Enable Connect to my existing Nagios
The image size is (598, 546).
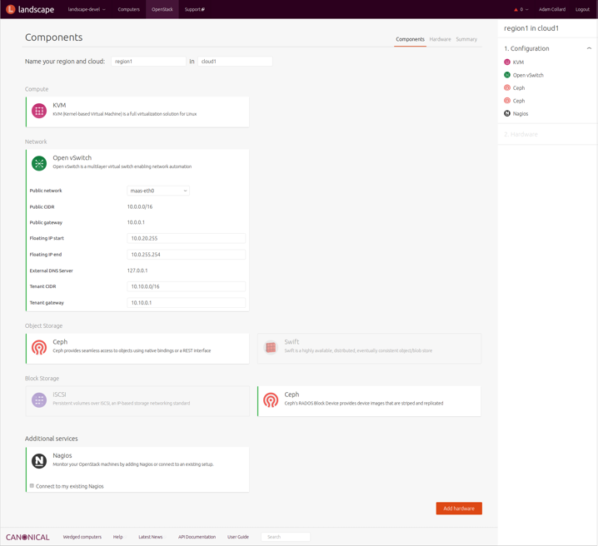point(32,486)
